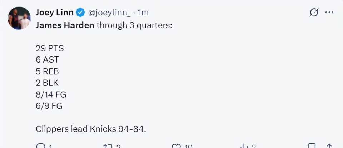Open Joey Linn's profile picture
This screenshot has width=343, height=148.
pyautogui.click(x=19, y=18)
